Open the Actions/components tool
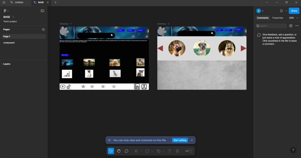This screenshot has width=301, height=158. click(178, 151)
